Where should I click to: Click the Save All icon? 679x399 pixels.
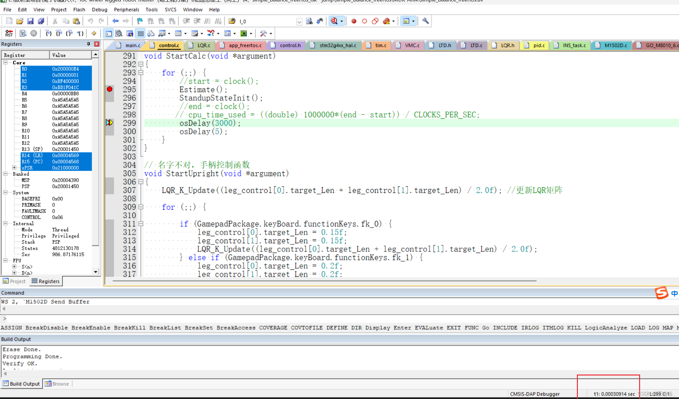point(41,21)
